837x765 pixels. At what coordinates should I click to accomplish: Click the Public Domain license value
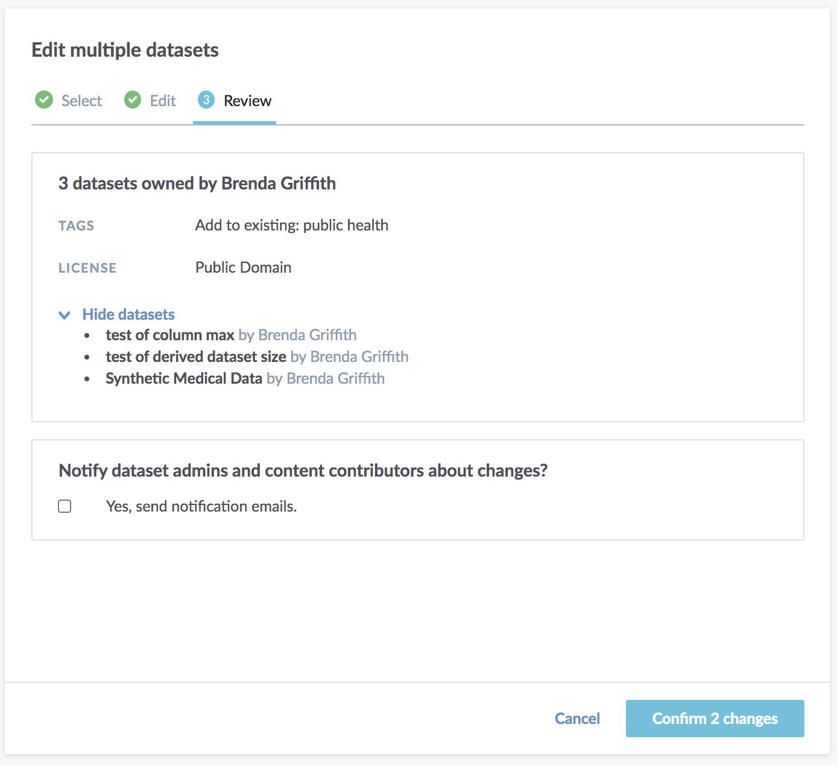point(244,267)
